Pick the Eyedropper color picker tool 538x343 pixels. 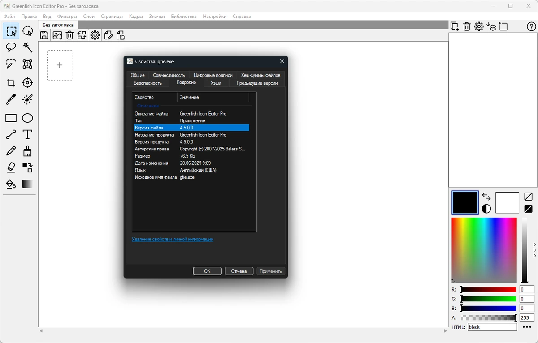click(11, 99)
